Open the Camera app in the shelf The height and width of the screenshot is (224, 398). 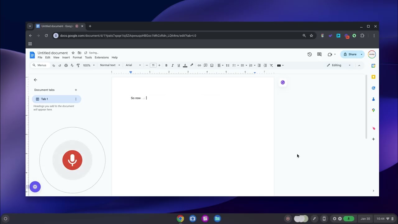(x=192, y=219)
